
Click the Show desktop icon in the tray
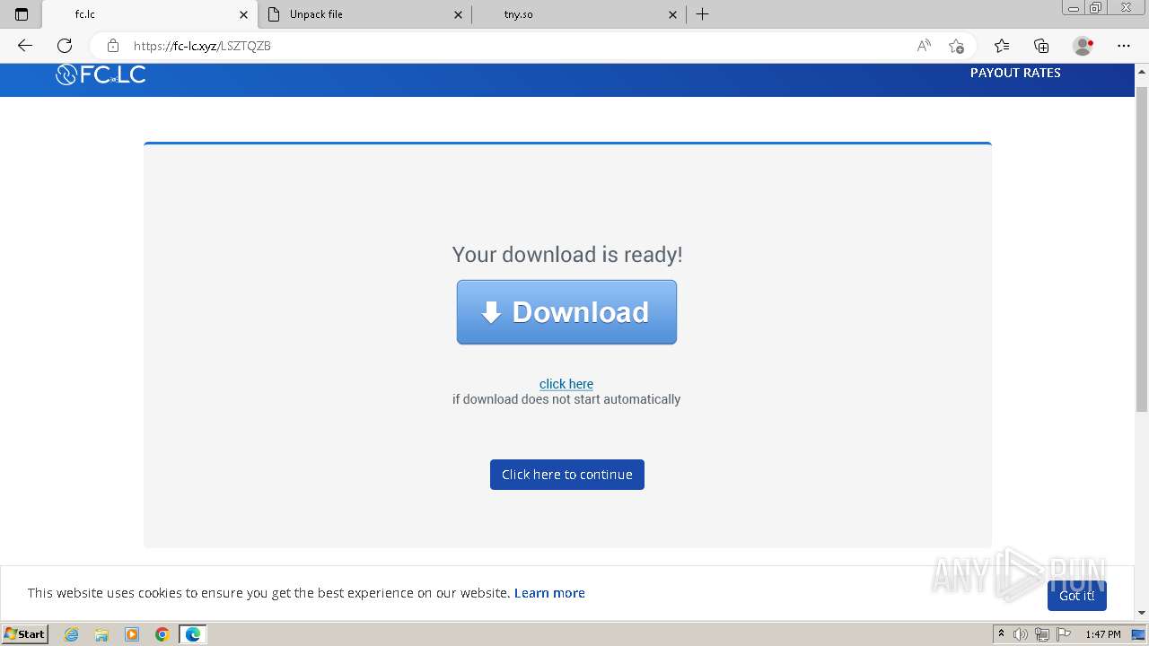coord(1138,634)
